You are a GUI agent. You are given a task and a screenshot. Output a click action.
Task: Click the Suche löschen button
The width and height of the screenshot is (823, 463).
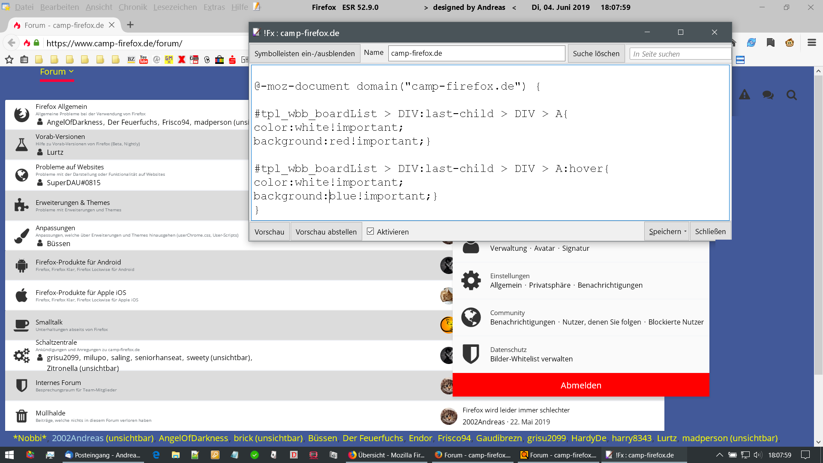(x=596, y=54)
